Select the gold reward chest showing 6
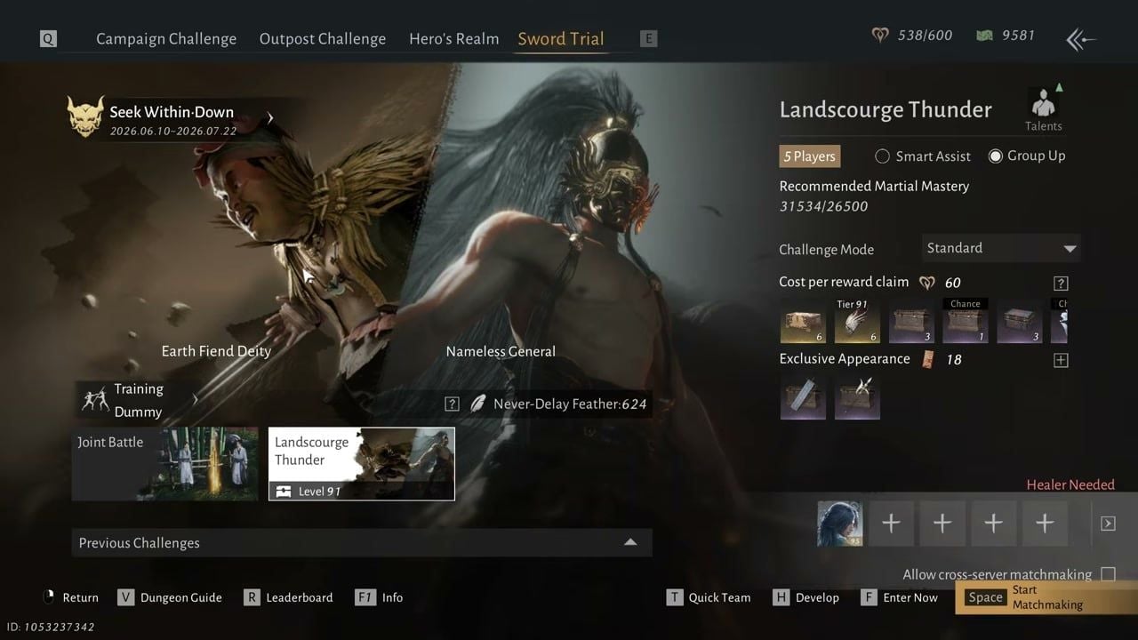The image size is (1138, 640). tap(803, 321)
